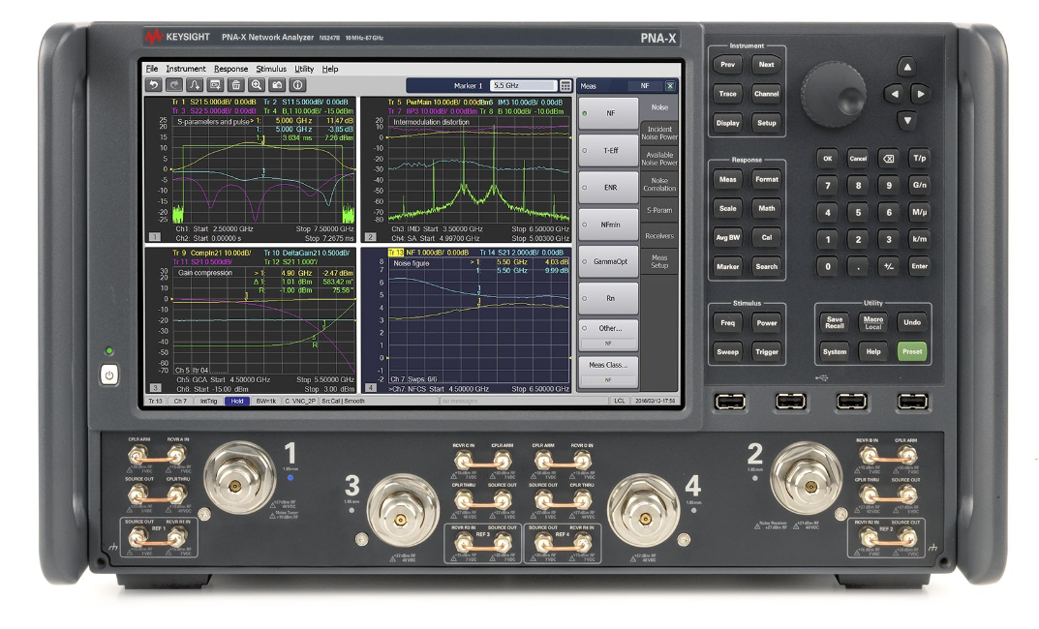The height and width of the screenshot is (629, 1039).
Task: Click the redo arrow icon in the on-screen toolbar
Action: click(174, 85)
